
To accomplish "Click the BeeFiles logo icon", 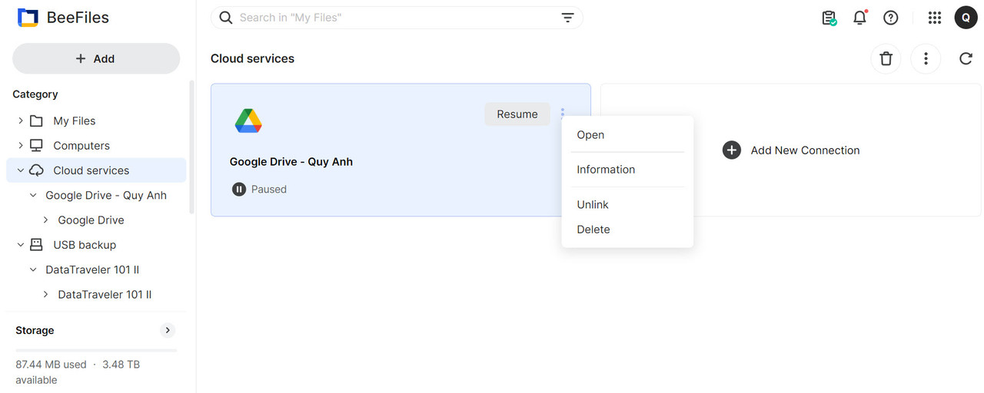I will (28, 18).
